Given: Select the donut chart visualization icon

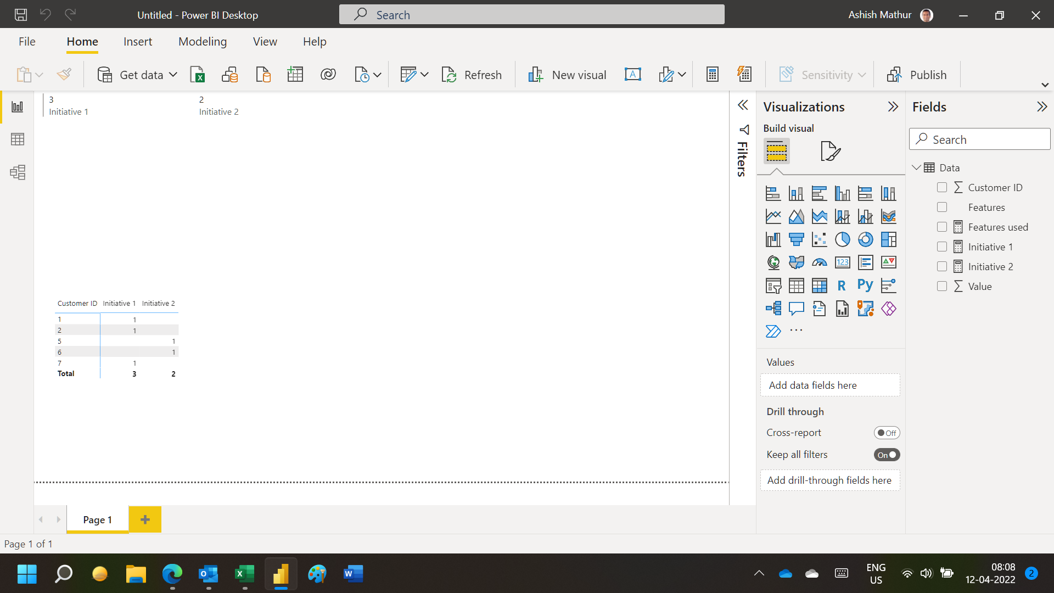Looking at the screenshot, I should 865,239.
